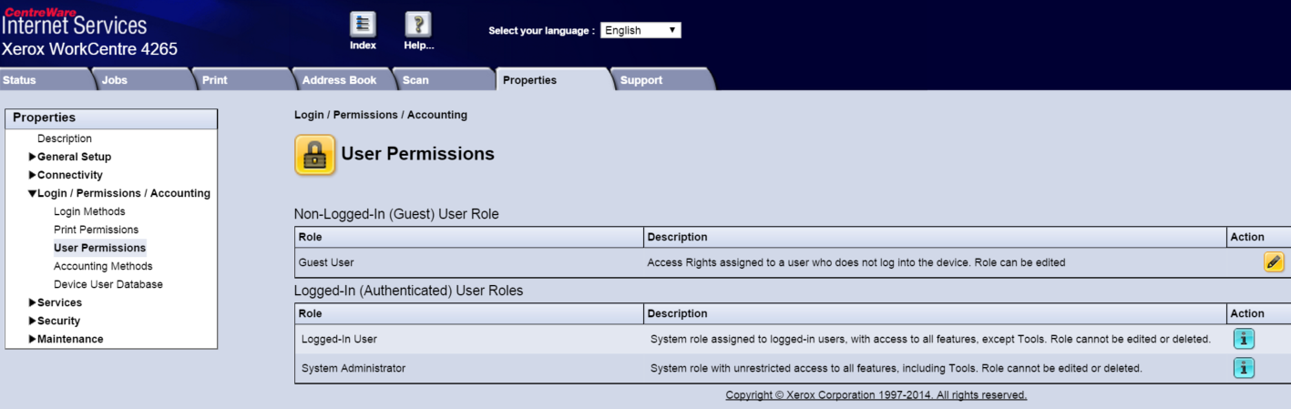Click the Xerox copyright link
Screen dimensions: 1291x409
pos(876,395)
